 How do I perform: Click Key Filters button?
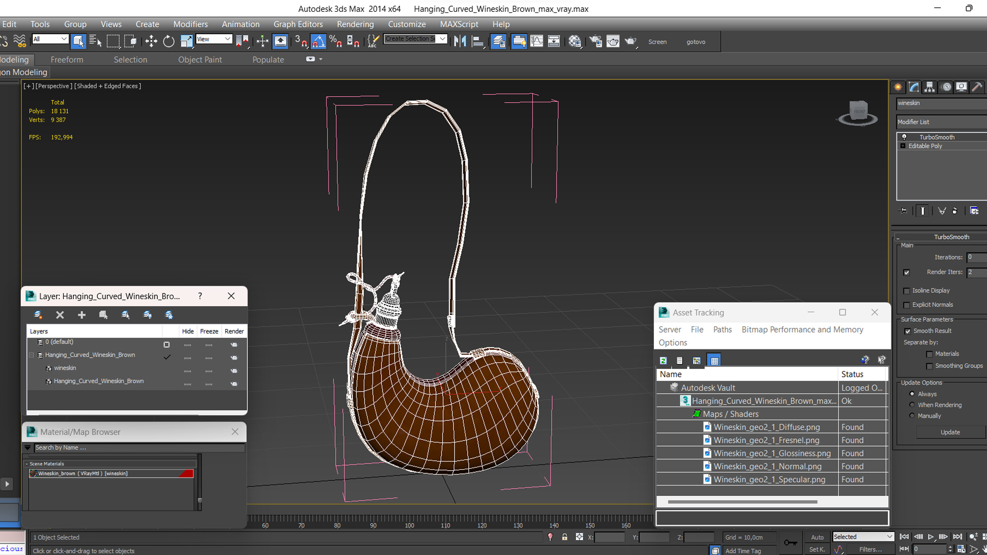(870, 549)
